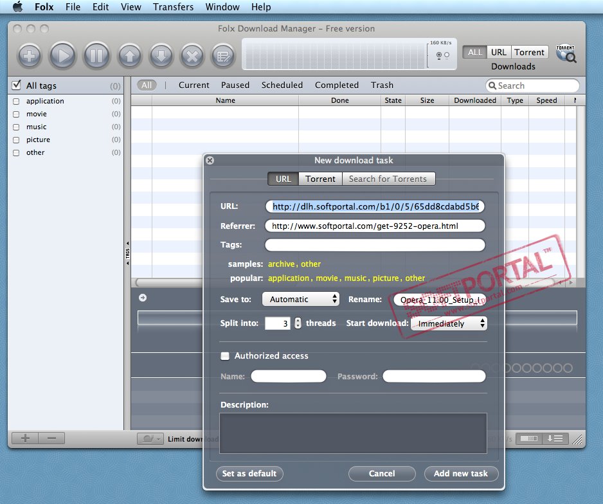Open the speed limit snail dropdown
The height and width of the screenshot is (504, 603).
point(150,438)
